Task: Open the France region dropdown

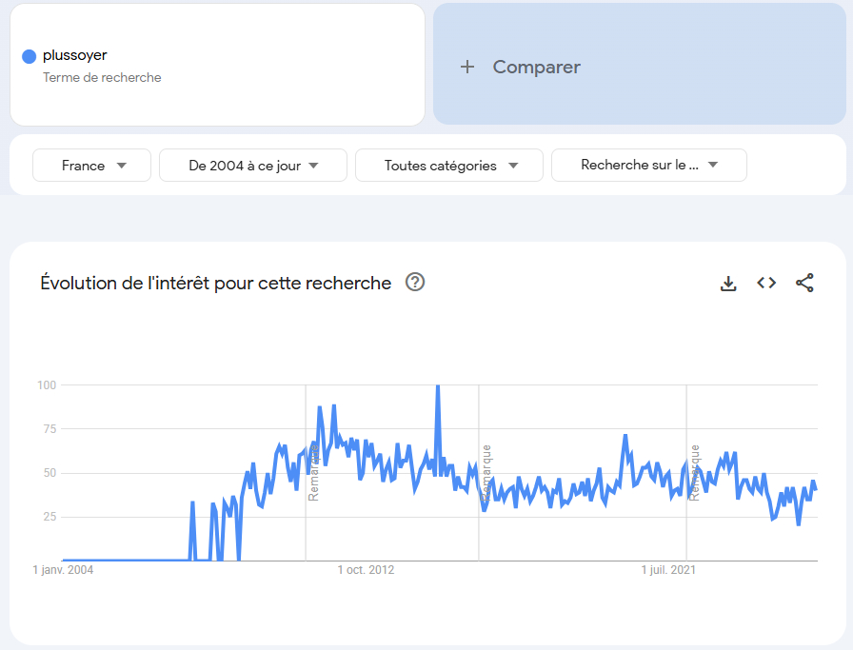Action: pyautogui.click(x=92, y=166)
